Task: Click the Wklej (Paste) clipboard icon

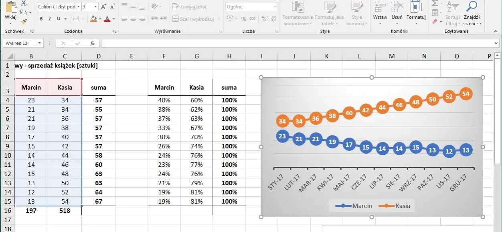Action: tap(11, 9)
